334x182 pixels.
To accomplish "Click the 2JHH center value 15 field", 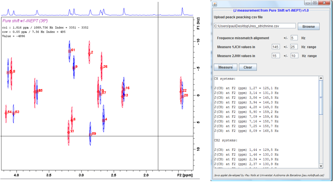I will pyautogui.click(x=276, y=56).
